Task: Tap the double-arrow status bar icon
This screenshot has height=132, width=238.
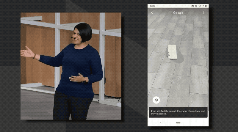Action: 203,6
